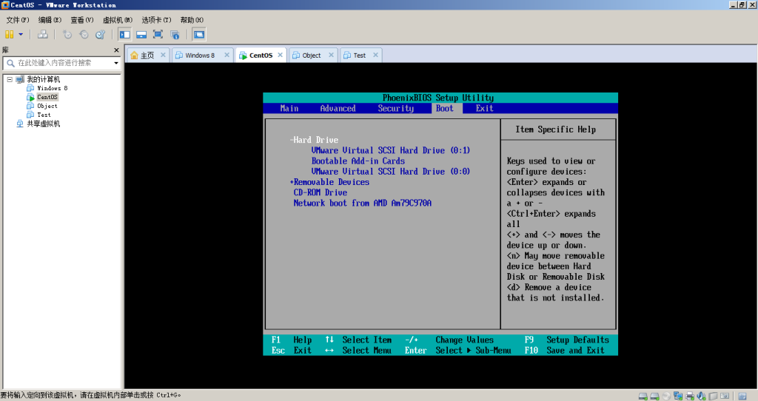Select the CD-ROM Drive boot entry
758x401 pixels.
[320, 192]
